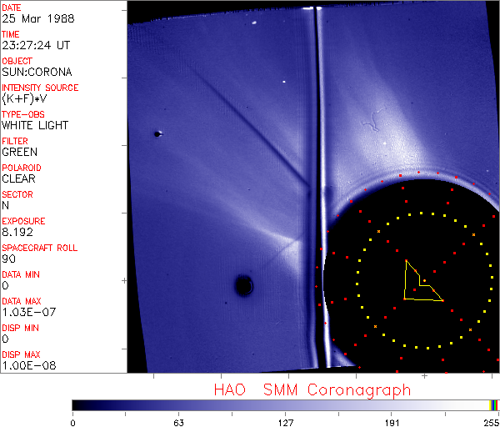This screenshot has width=500, height=427.
Task: Click the large dark circular blemish on the corona
Action: coord(243,286)
